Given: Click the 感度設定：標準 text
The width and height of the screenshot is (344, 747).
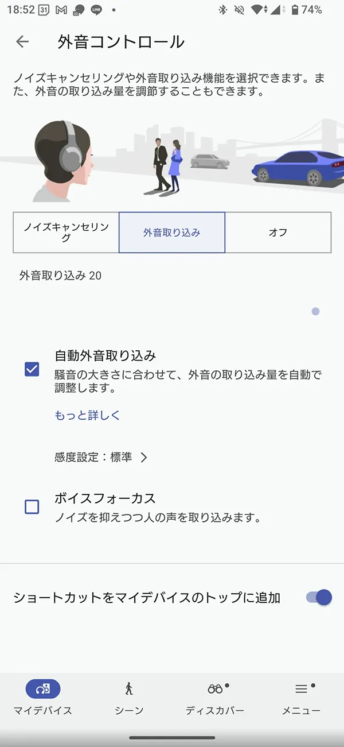Looking at the screenshot, I should (93, 457).
